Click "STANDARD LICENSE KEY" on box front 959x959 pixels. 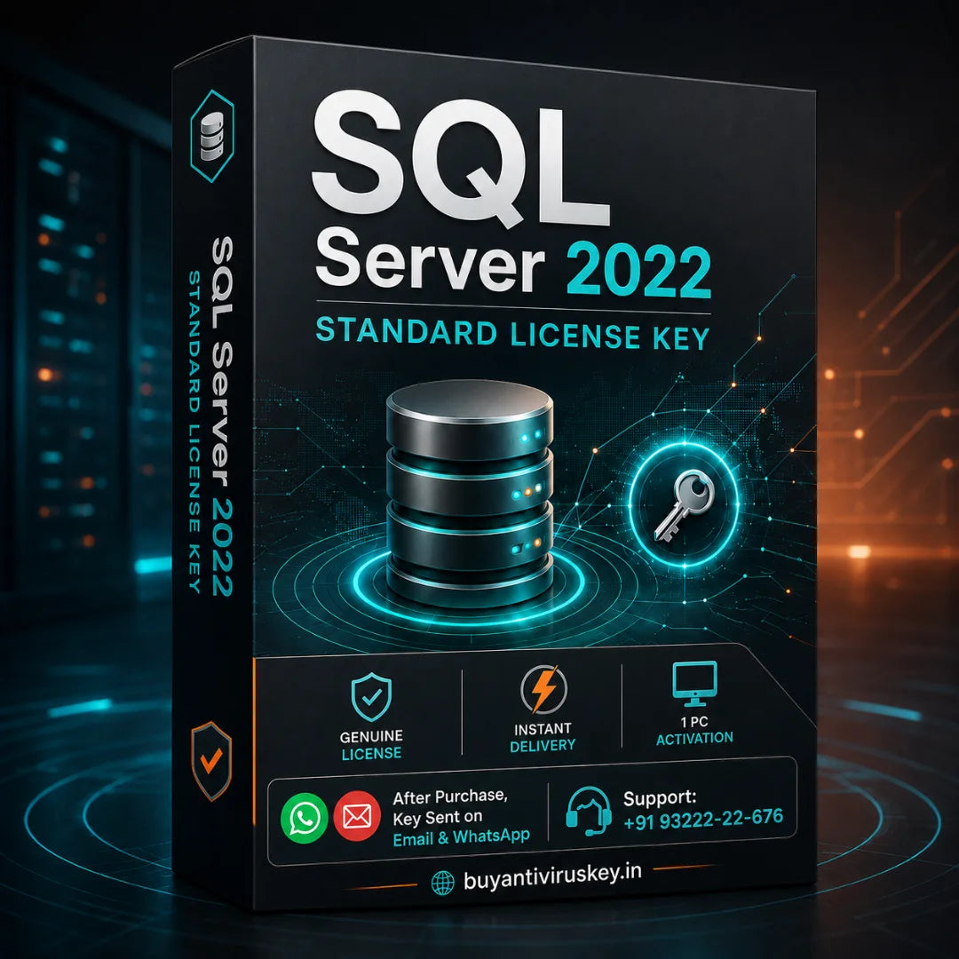pyautogui.click(x=512, y=334)
